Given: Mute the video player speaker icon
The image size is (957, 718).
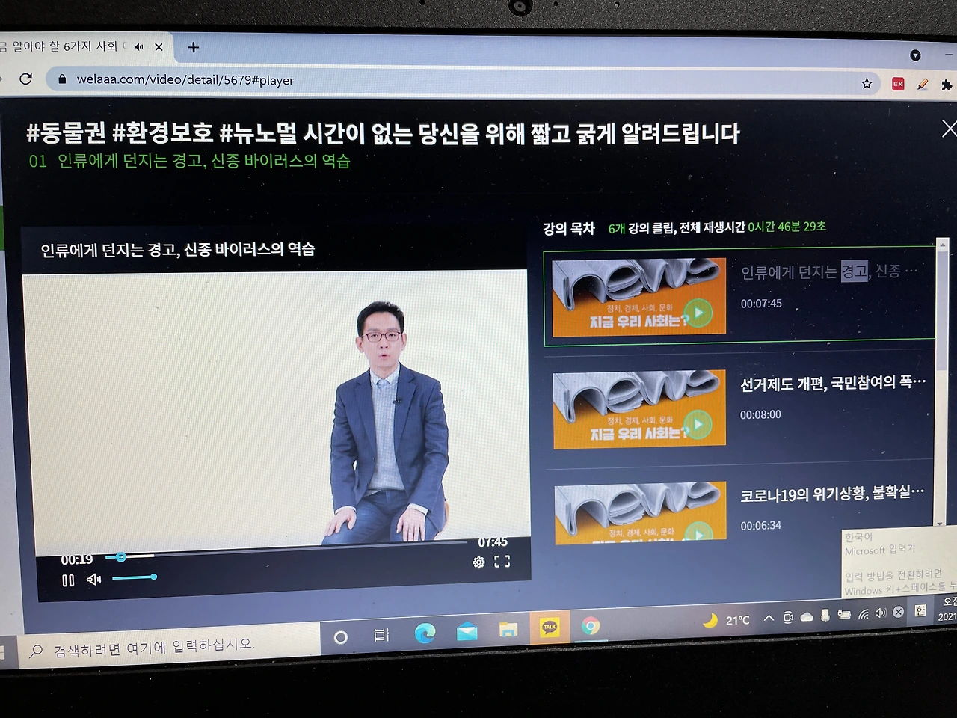Looking at the screenshot, I should coord(94,579).
